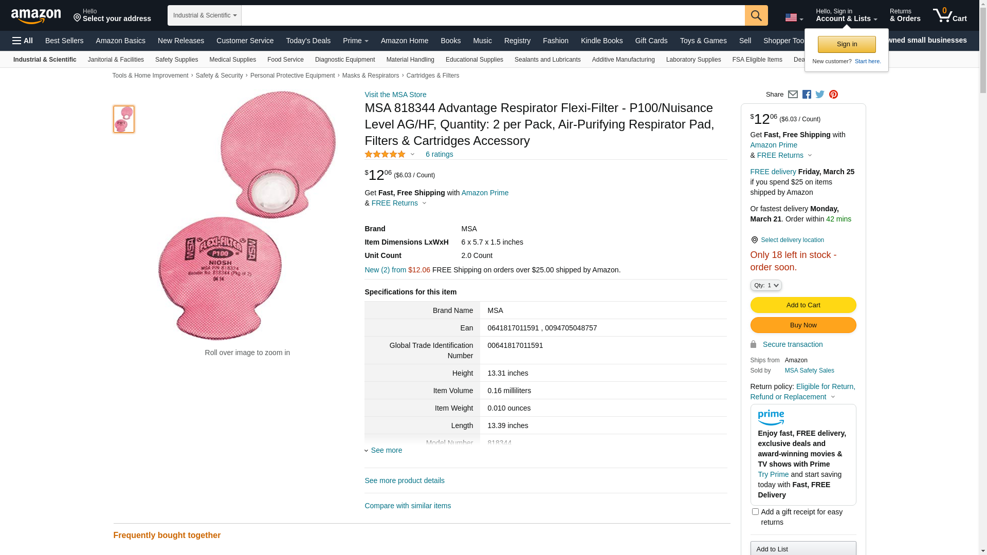This screenshot has height=555, width=987.
Task: Share product via email icon
Action: point(793,95)
